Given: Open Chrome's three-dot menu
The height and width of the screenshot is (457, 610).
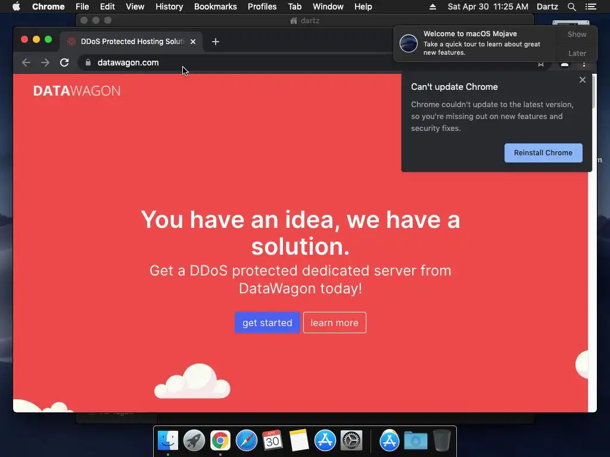Looking at the screenshot, I should (x=584, y=64).
